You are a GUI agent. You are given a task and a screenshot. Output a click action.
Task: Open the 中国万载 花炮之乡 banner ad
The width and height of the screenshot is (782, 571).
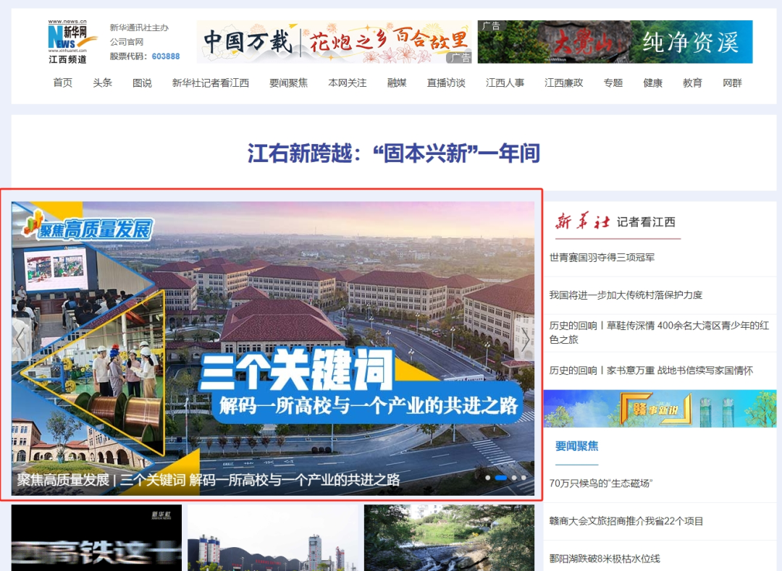click(x=335, y=42)
